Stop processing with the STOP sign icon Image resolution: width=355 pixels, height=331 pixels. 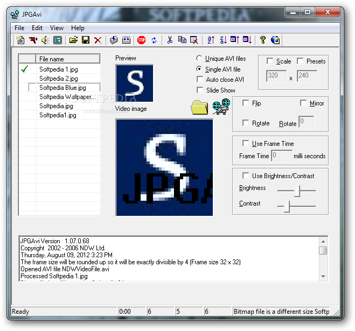click(x=142, y=40)
